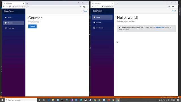The width and height of the screenshot is (181, 102).
Task: Open Fetch data in the left window sidebar
Action: (x=14, y=28)
